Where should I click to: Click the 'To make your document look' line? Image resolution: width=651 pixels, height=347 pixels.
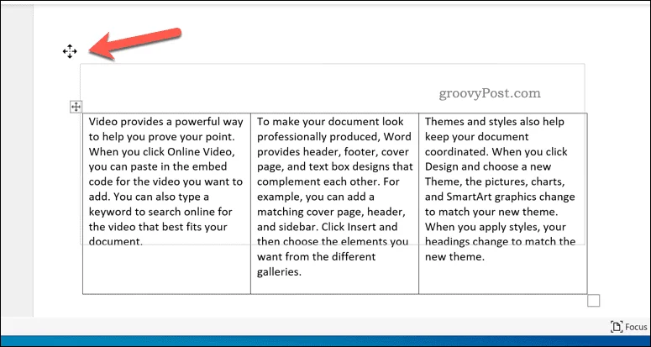(x=330, y=122)
